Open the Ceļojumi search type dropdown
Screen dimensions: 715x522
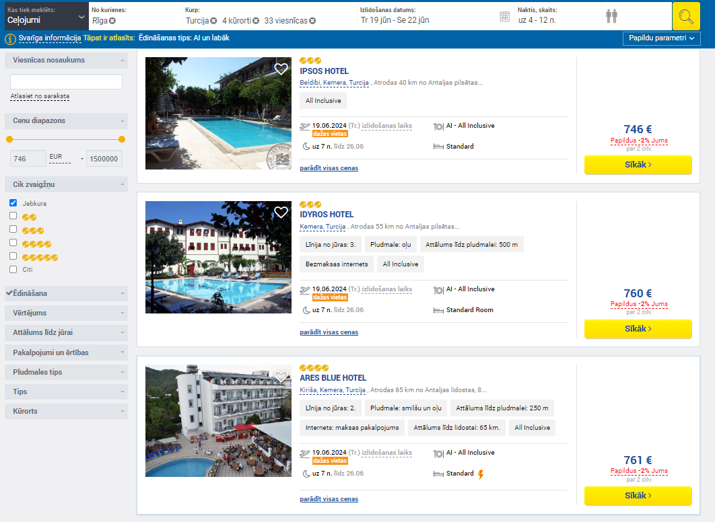44,16
